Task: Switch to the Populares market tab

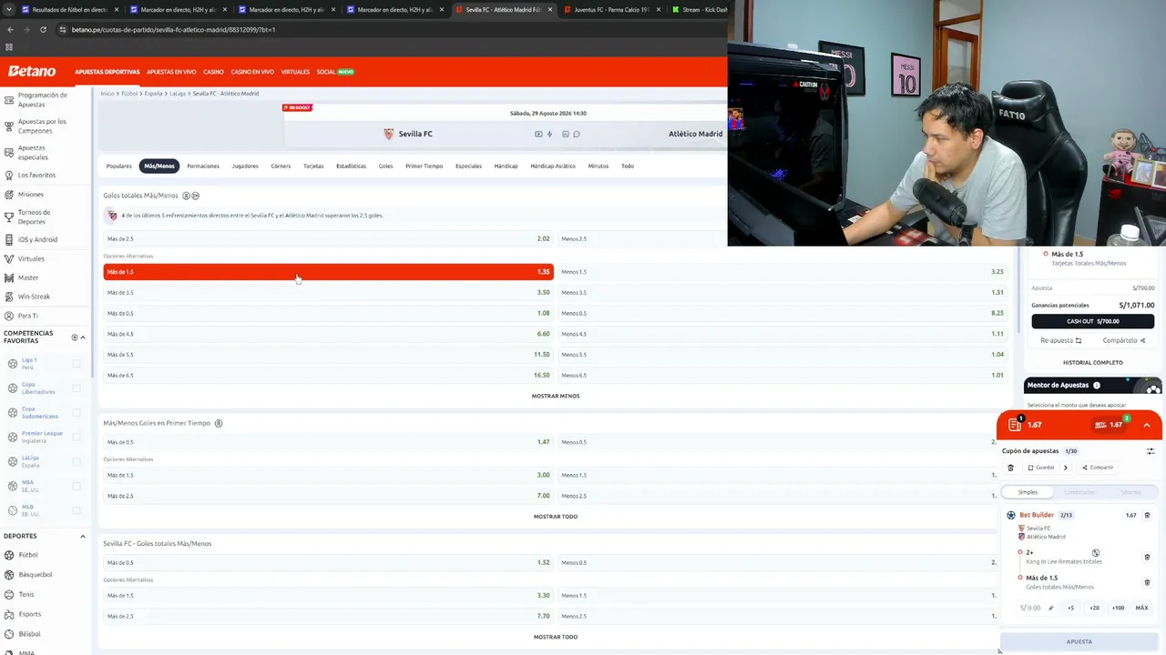Action: click(119, 166)
